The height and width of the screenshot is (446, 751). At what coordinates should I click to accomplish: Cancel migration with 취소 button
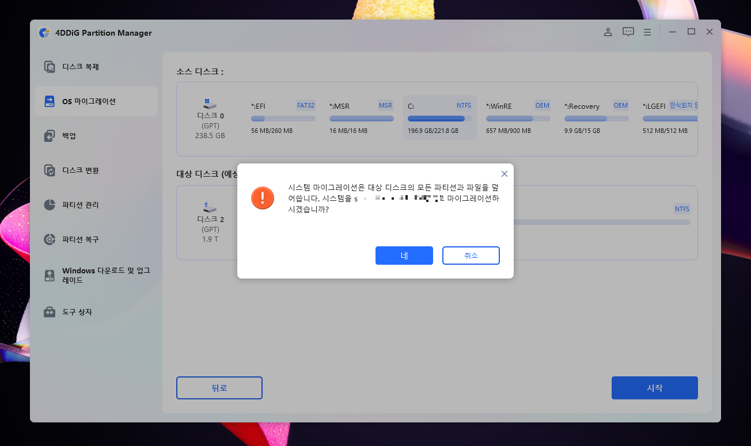coord(471,256)
